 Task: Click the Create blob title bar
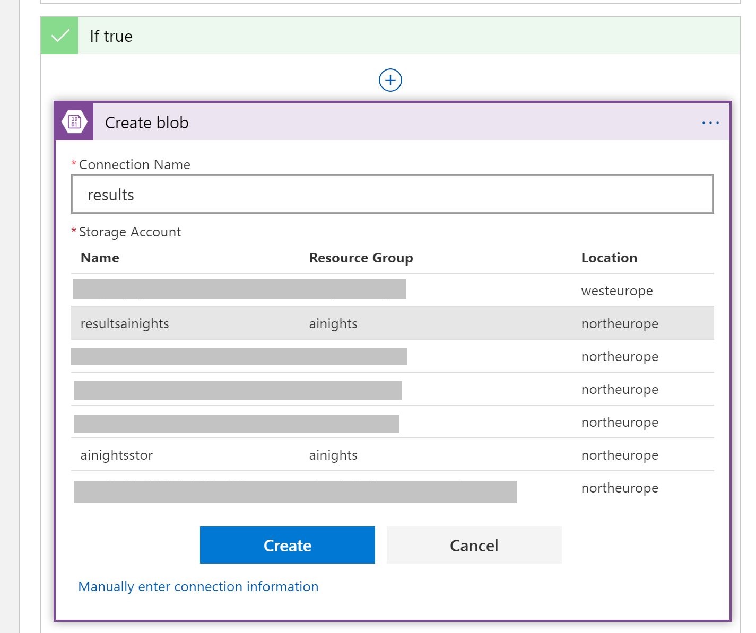point(371,123)
